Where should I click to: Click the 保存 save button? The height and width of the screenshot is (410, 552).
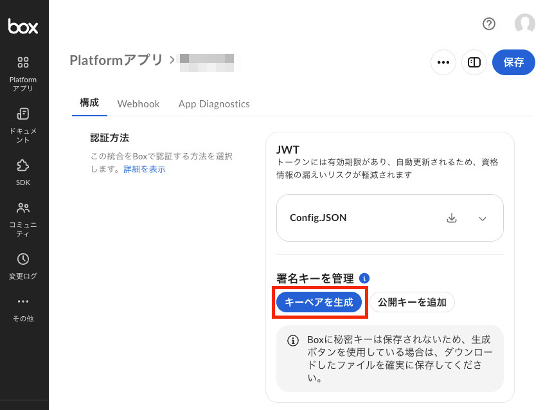coord(513,62)
